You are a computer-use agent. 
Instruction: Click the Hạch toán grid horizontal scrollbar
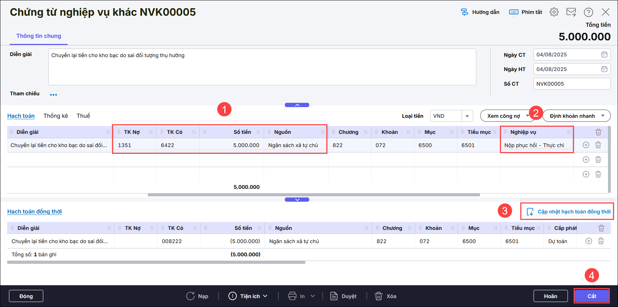tap(313, 195)
